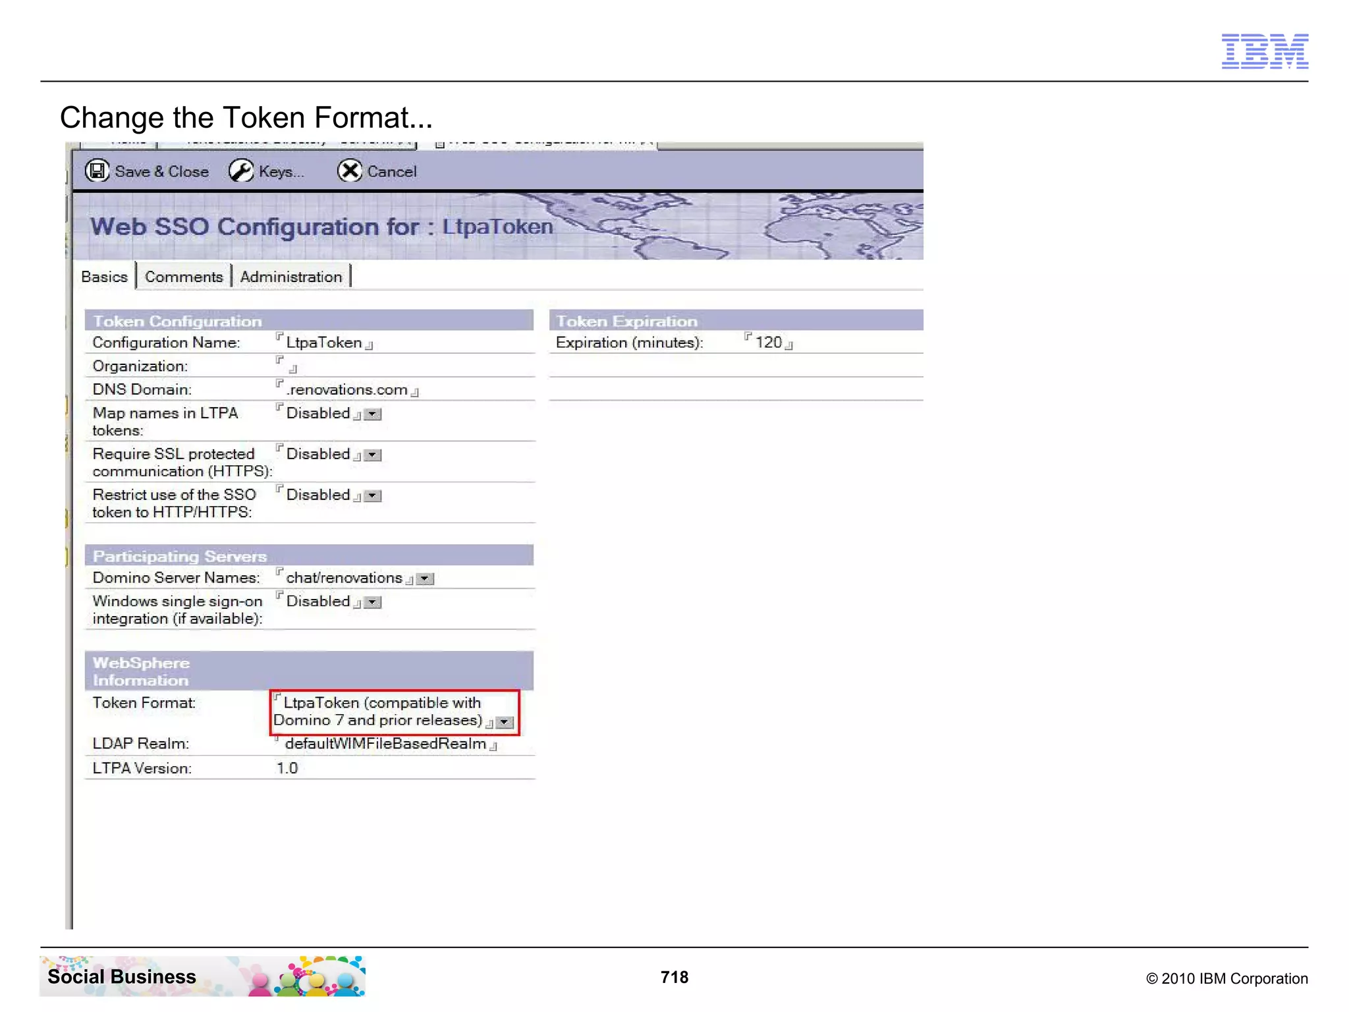Click the Windows single sign-on Disabled value
The width and height of the screenshot is (1349, 1012).
(317, 601)
